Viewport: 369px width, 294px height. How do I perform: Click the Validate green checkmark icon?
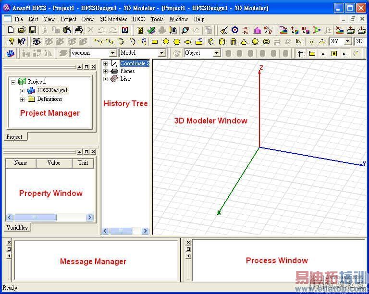151,30
